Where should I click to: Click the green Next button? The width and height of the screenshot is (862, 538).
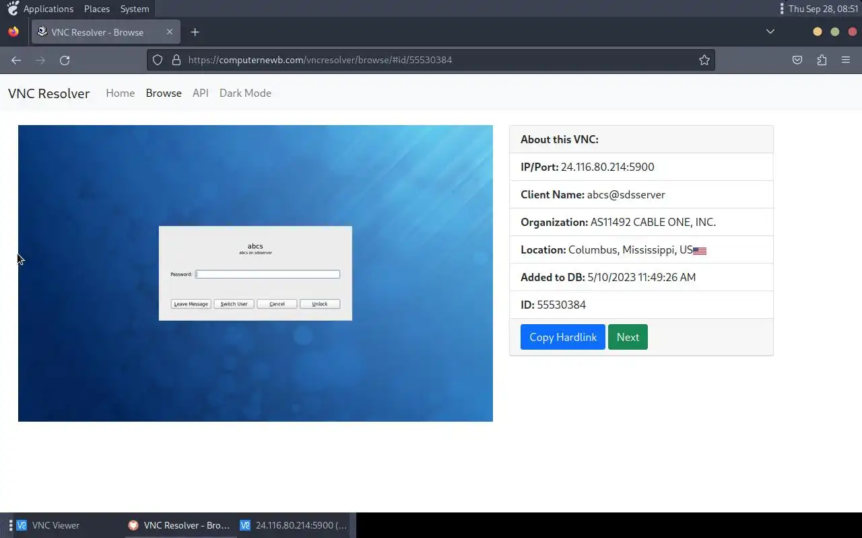pos(628,337)
